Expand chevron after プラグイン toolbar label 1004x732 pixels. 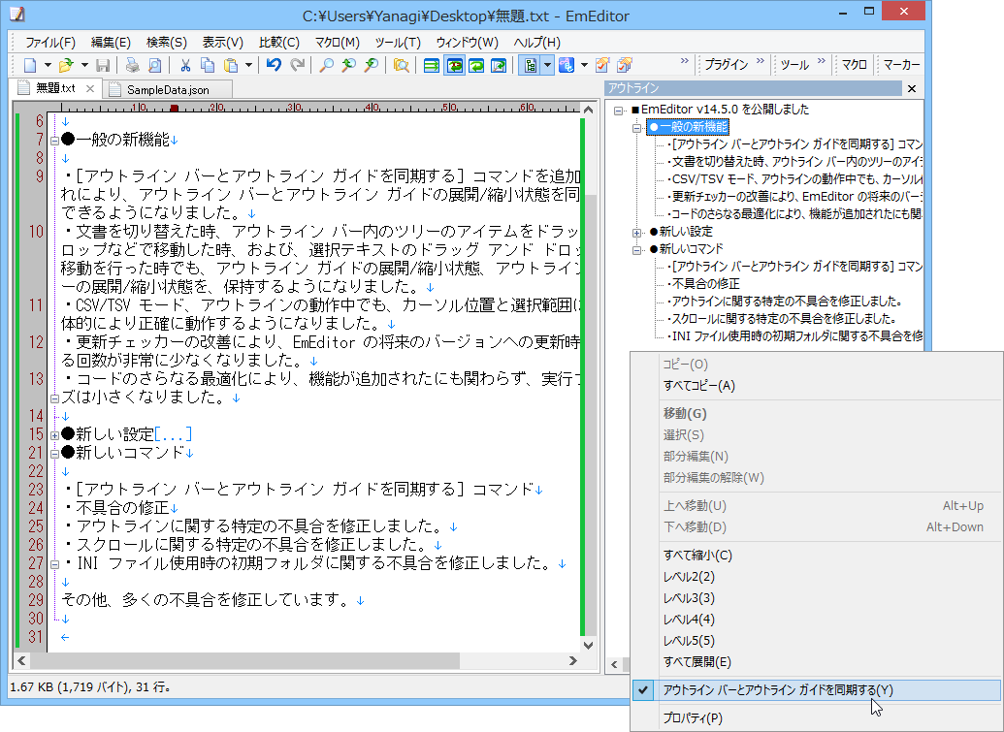click(x=761, y=61)
